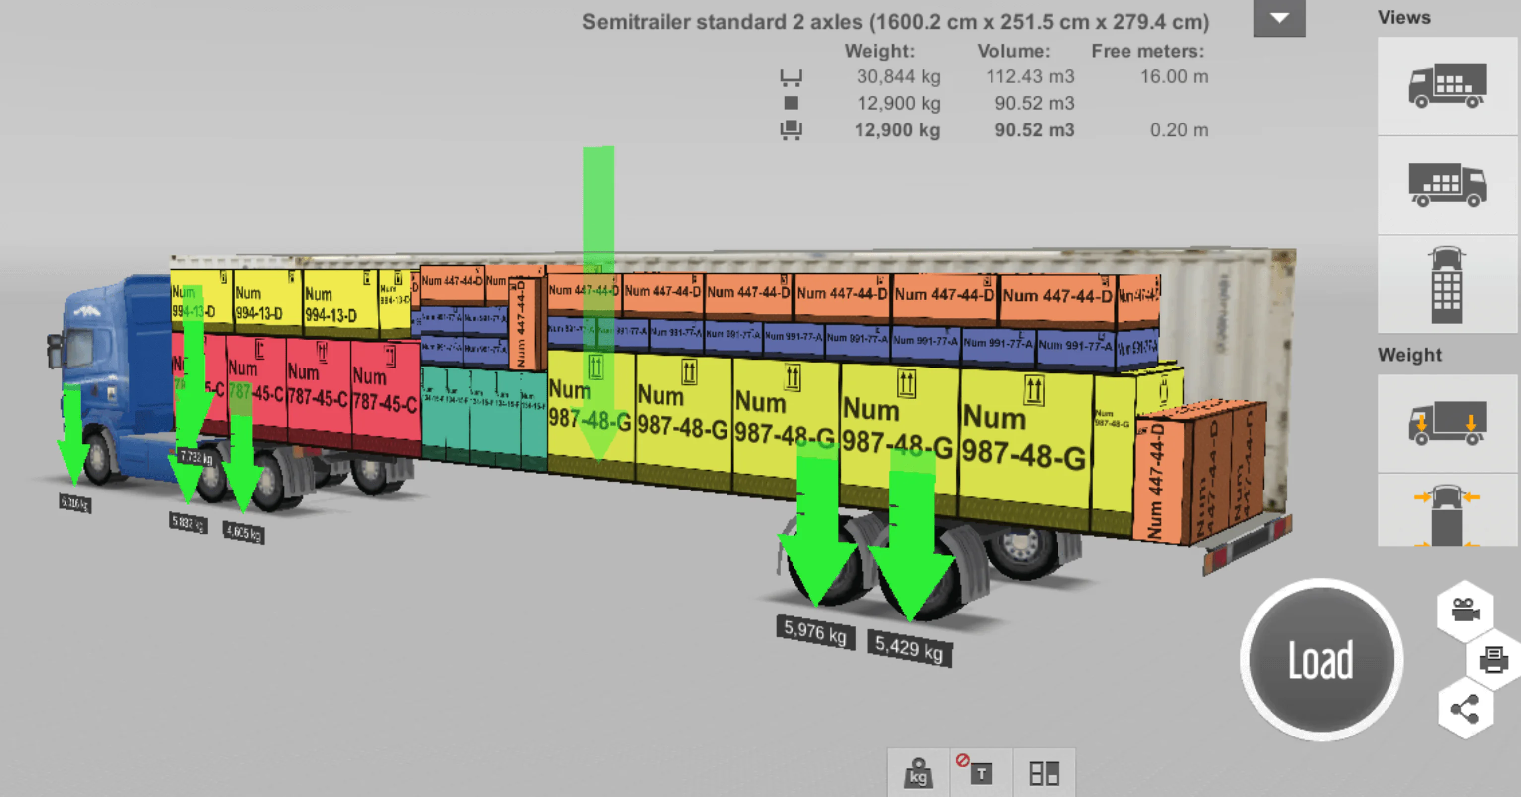The height and width of the screenshot is (797, 1521).
Task: Click the 0.20 m free meters value
Action: tap(1179, 130)
